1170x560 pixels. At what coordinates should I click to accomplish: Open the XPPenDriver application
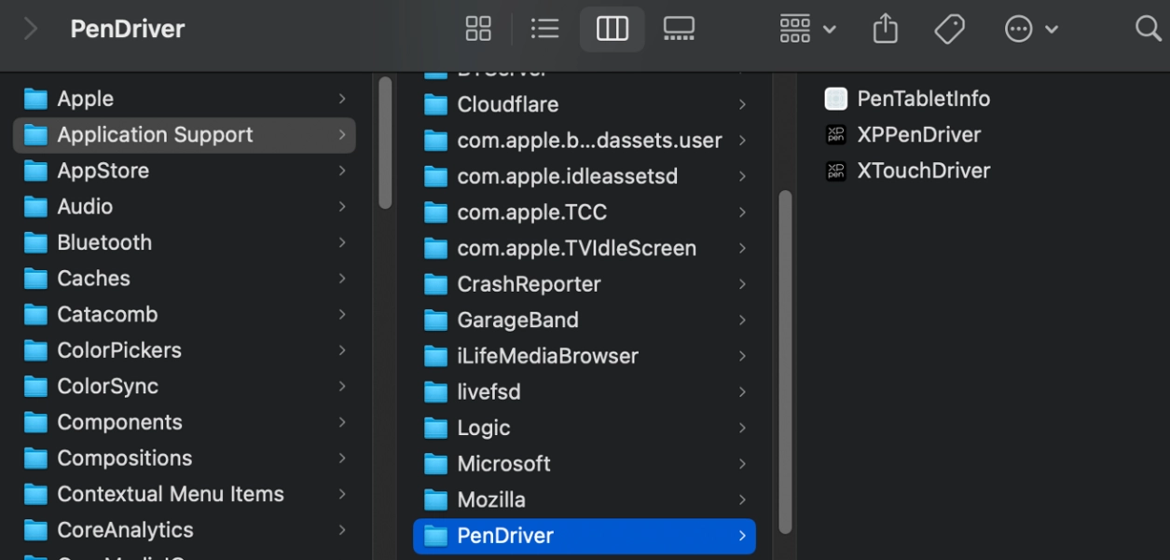point(918,134)
